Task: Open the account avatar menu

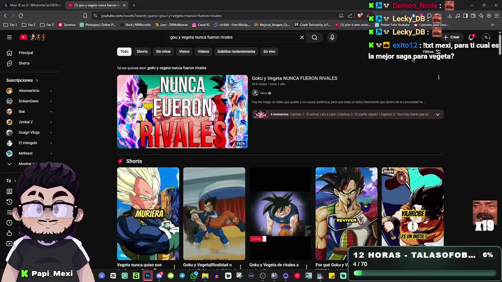Action: tap(486, 37)
